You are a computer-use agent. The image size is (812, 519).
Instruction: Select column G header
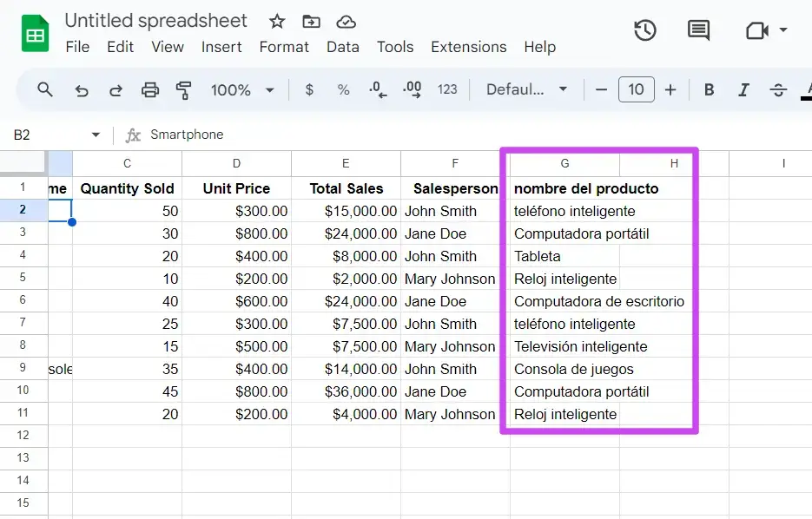[565, 163]
